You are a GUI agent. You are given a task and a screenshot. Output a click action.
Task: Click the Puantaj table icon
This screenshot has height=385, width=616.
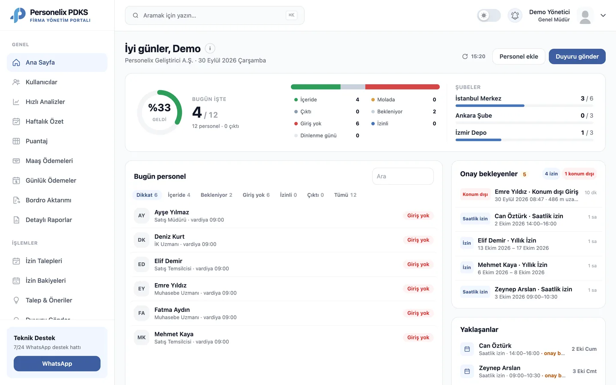point(16,141)
